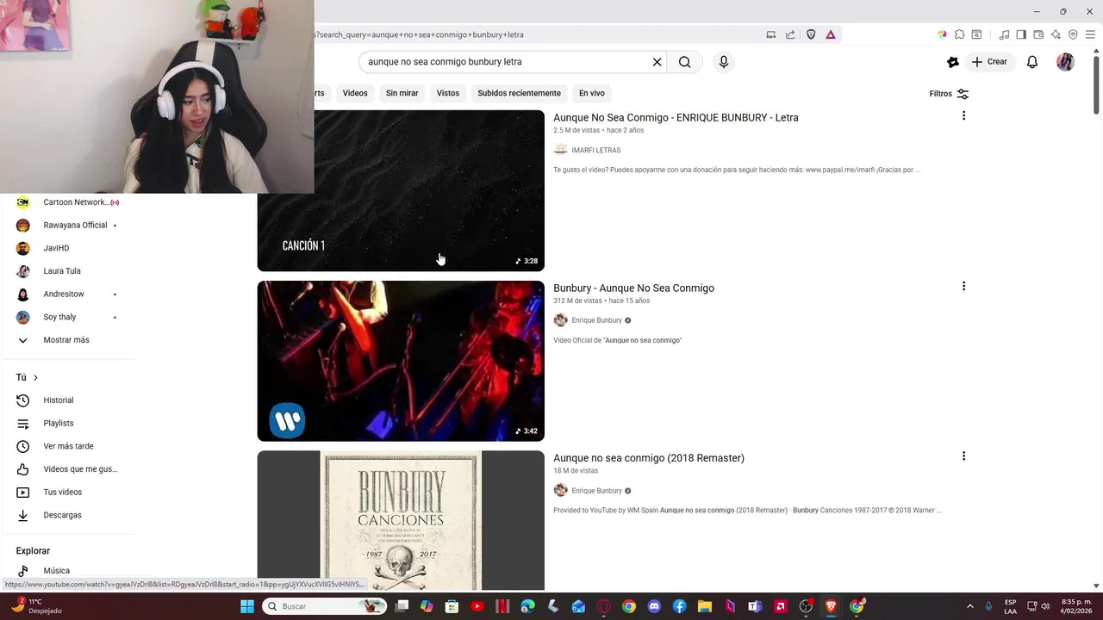Open File Explorer in Windows taskbar
The image size is (1103, 620).
coord(704,606)
